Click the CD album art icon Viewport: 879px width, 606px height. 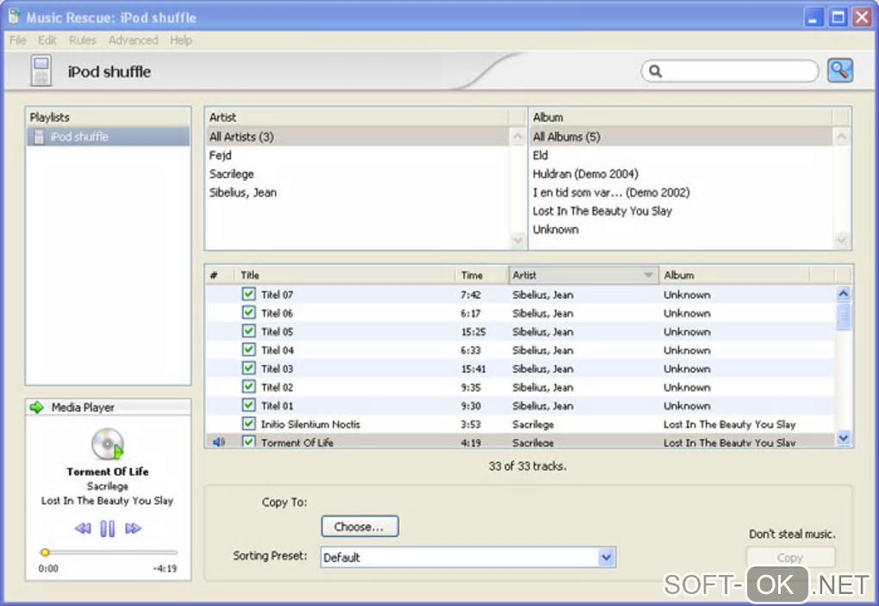coord(108,444)
